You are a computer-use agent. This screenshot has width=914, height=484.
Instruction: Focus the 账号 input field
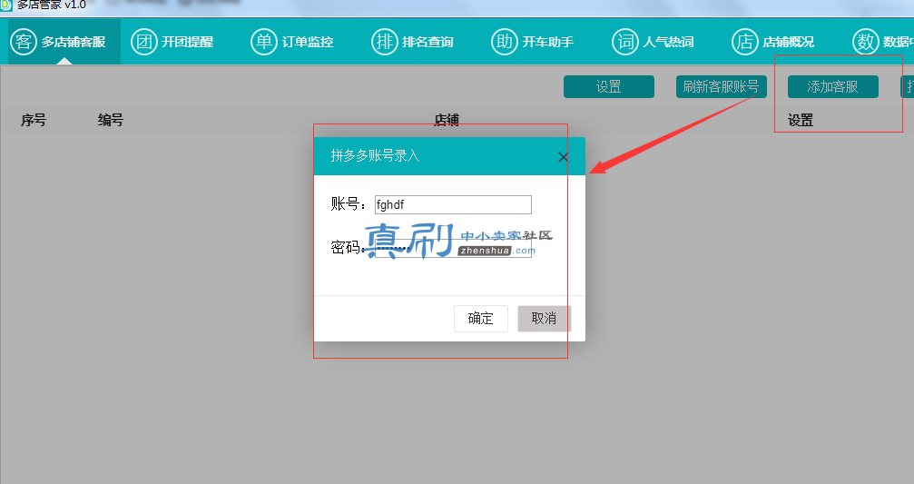[x=453, y=204]
